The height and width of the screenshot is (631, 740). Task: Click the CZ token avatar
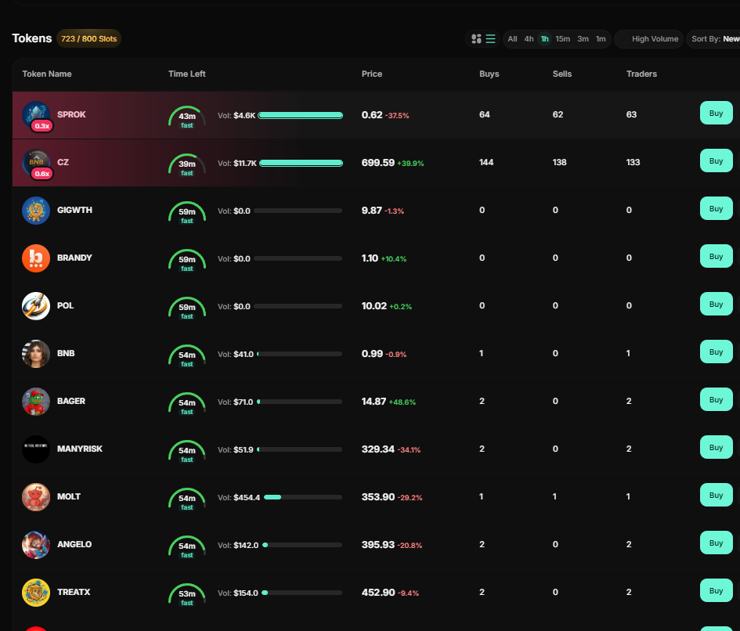point(36,163)
